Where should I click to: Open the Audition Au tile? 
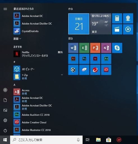pyautogui.click(x=106, y=59)
